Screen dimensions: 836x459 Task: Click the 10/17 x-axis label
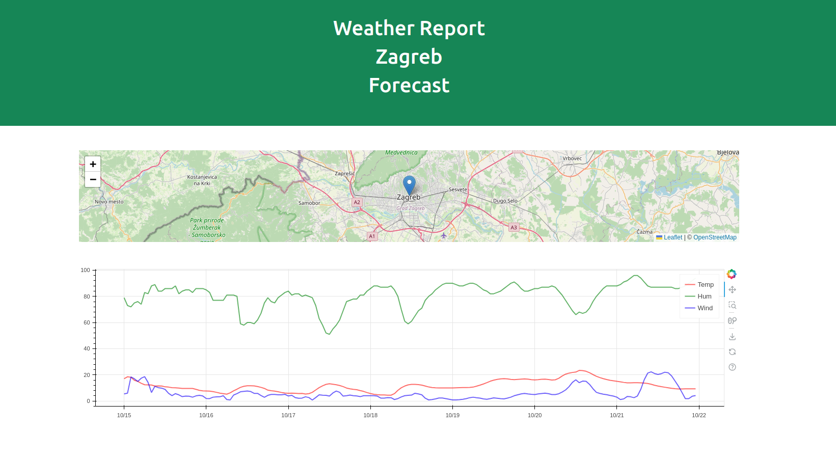click(x=288, y=415)
